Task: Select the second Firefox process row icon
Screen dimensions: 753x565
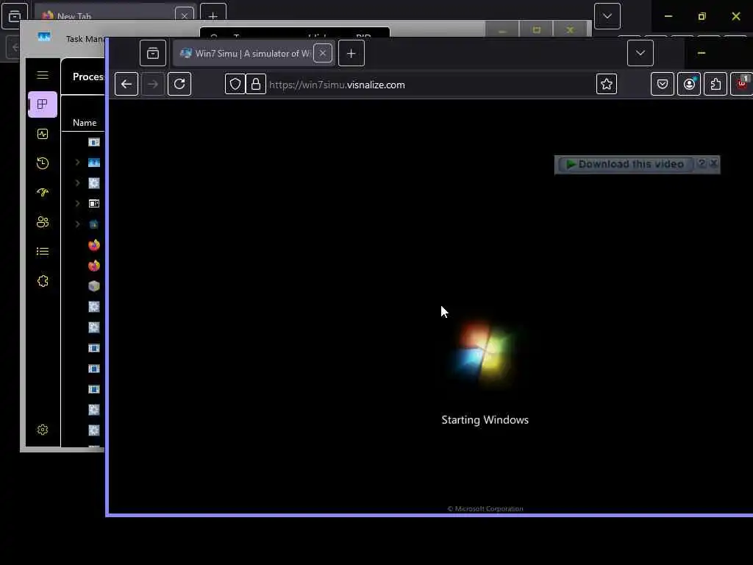Action: [94, 266]
